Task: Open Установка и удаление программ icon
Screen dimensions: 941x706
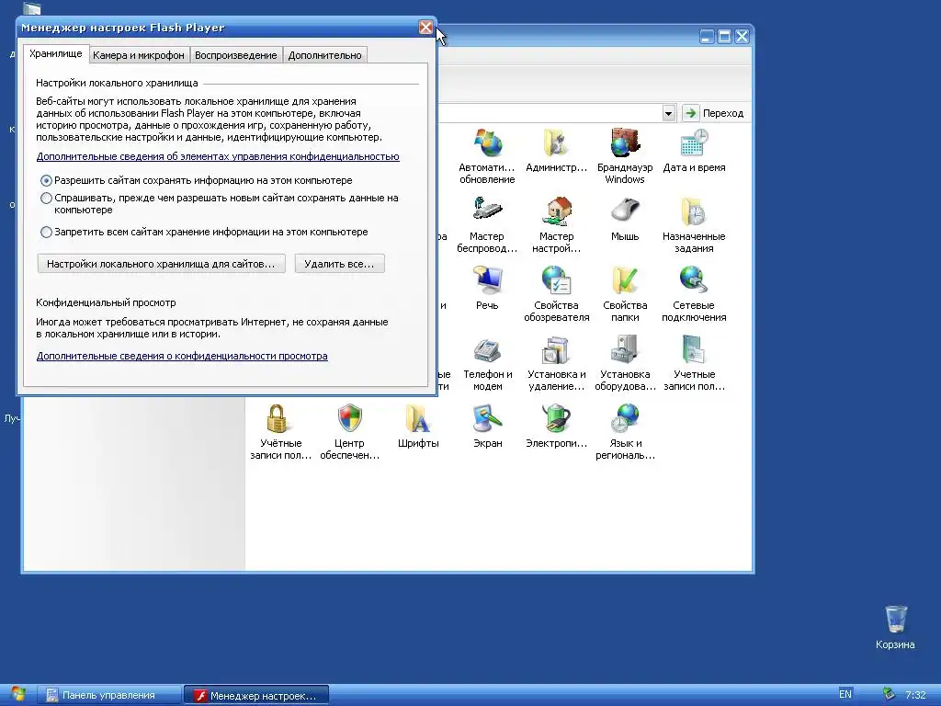Action: coord(556,350)
